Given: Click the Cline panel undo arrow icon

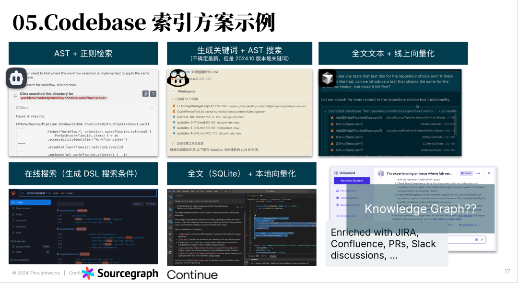Looking at the screenshot, I should pyautogui.click(x=153, y=94).
